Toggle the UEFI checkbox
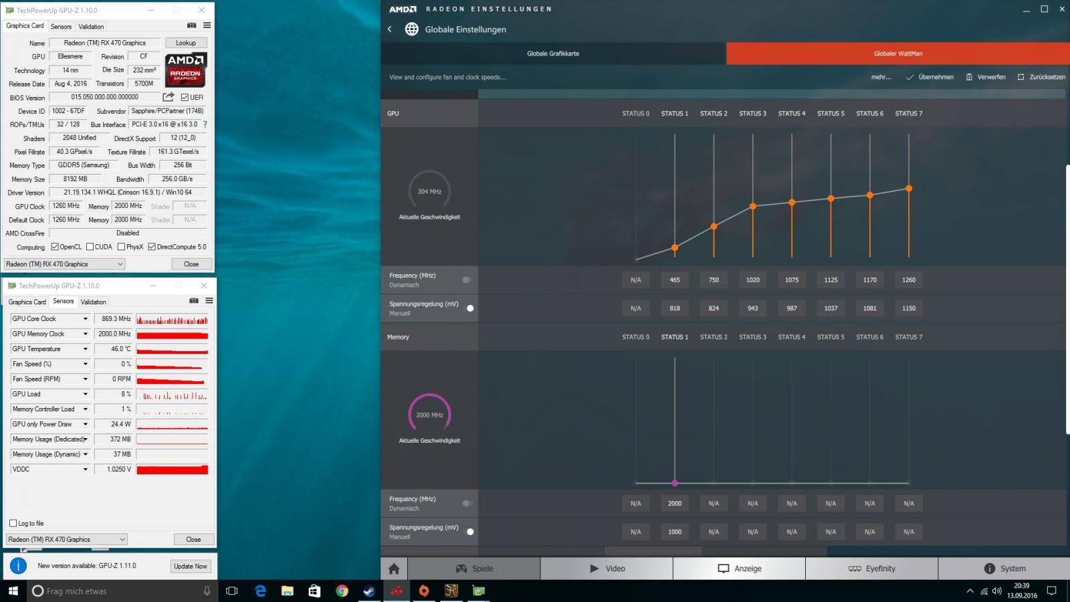Image resolution: width=1070 pixels, height=602 pixels. 185,98
